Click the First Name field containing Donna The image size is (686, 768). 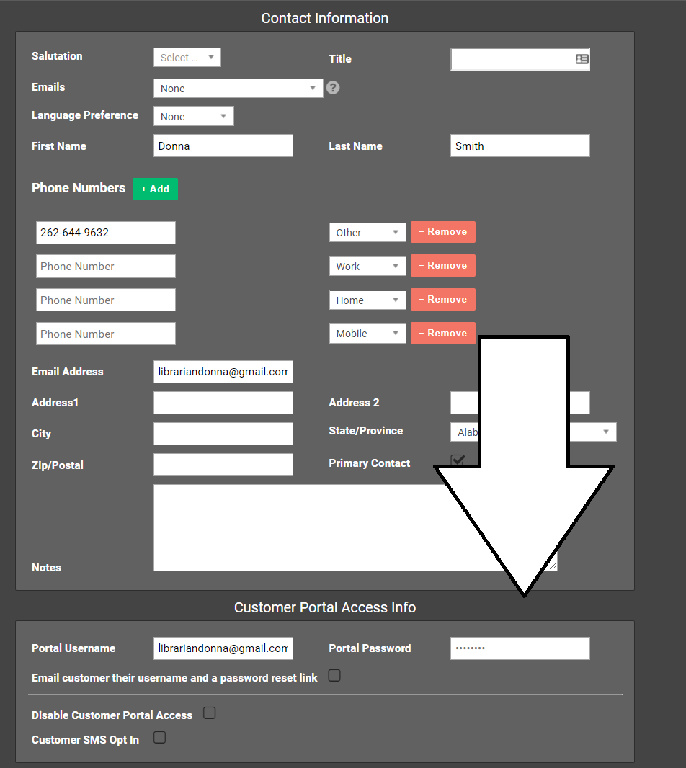[223, 146]
